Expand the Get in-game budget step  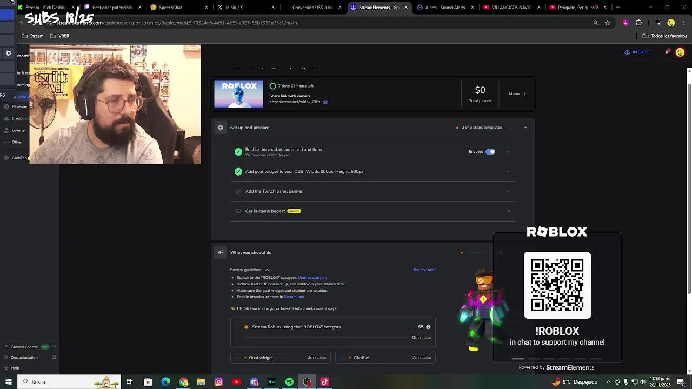508,211
